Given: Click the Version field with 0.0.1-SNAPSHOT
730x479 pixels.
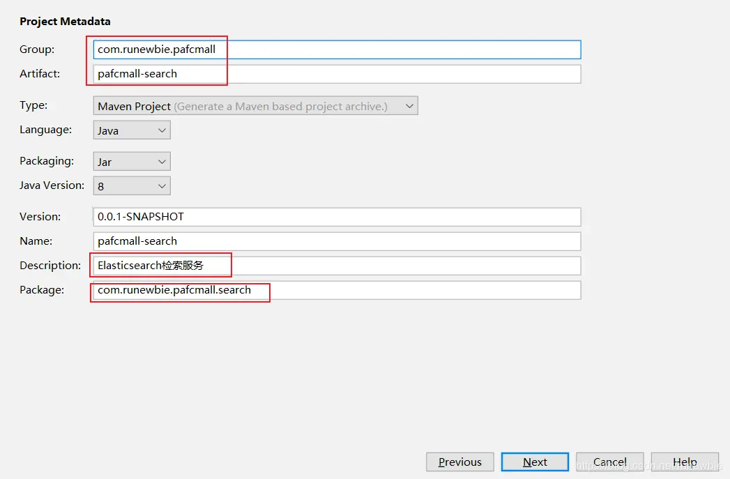Looking at the screenshot, I should [x=337, y=217].
